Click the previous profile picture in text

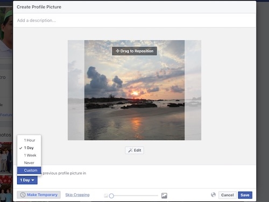(x=65, y=173)
